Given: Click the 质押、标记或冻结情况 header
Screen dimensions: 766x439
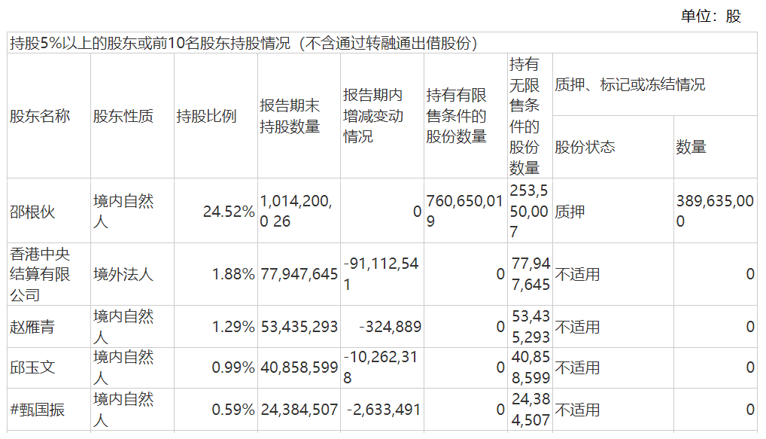Looking at the screenshot, I should pyautogui.click(x=631, y=85).
